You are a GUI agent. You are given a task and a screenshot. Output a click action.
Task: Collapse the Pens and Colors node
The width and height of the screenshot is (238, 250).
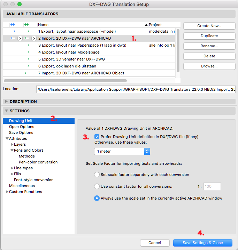click(x=12, y=150)
